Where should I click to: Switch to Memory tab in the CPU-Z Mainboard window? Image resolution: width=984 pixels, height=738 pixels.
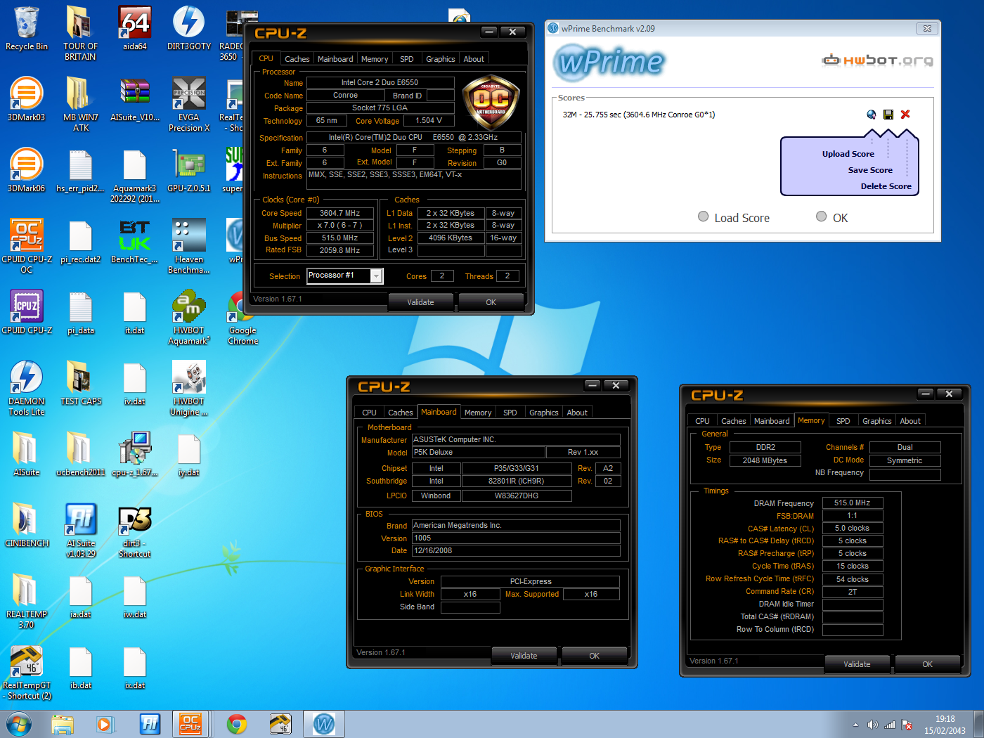coord(478,413)
